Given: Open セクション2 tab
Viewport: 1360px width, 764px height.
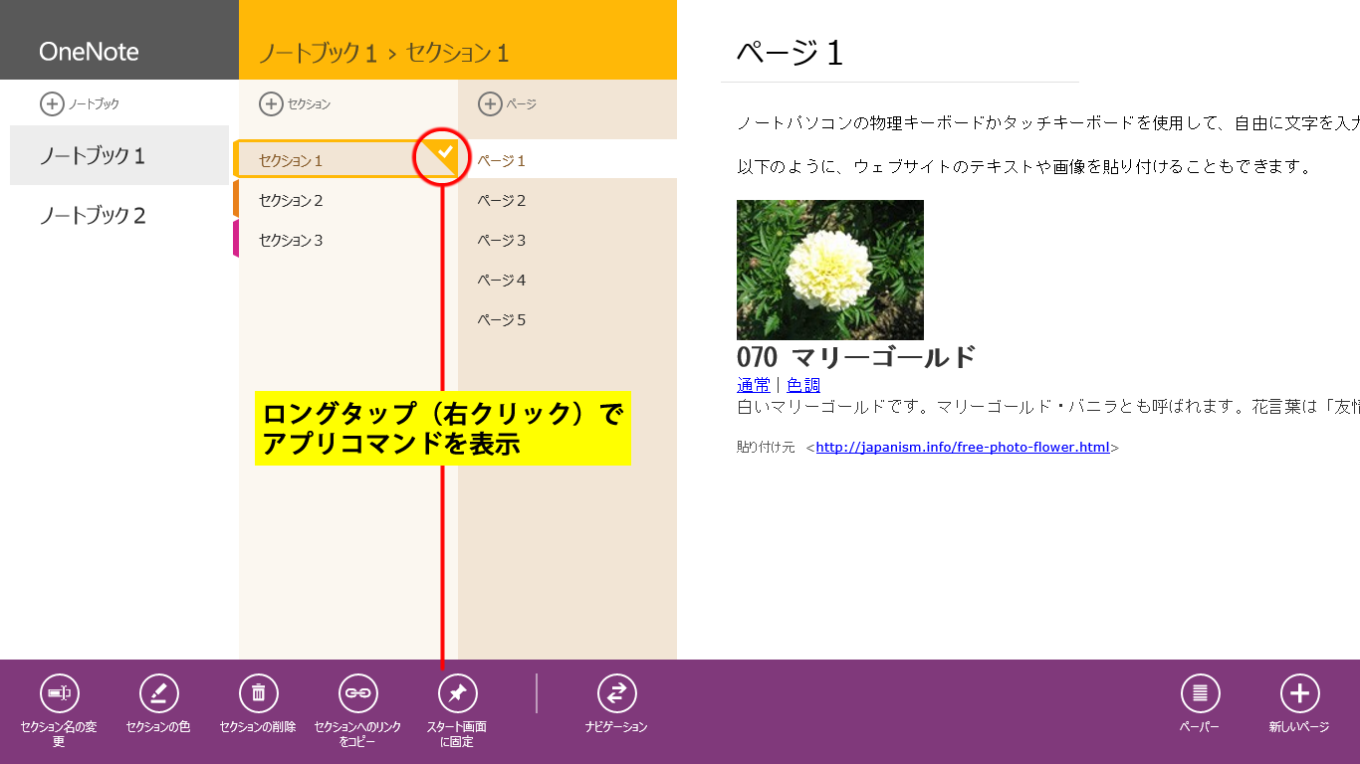Looking at the screenshot, I should point(291,200).
